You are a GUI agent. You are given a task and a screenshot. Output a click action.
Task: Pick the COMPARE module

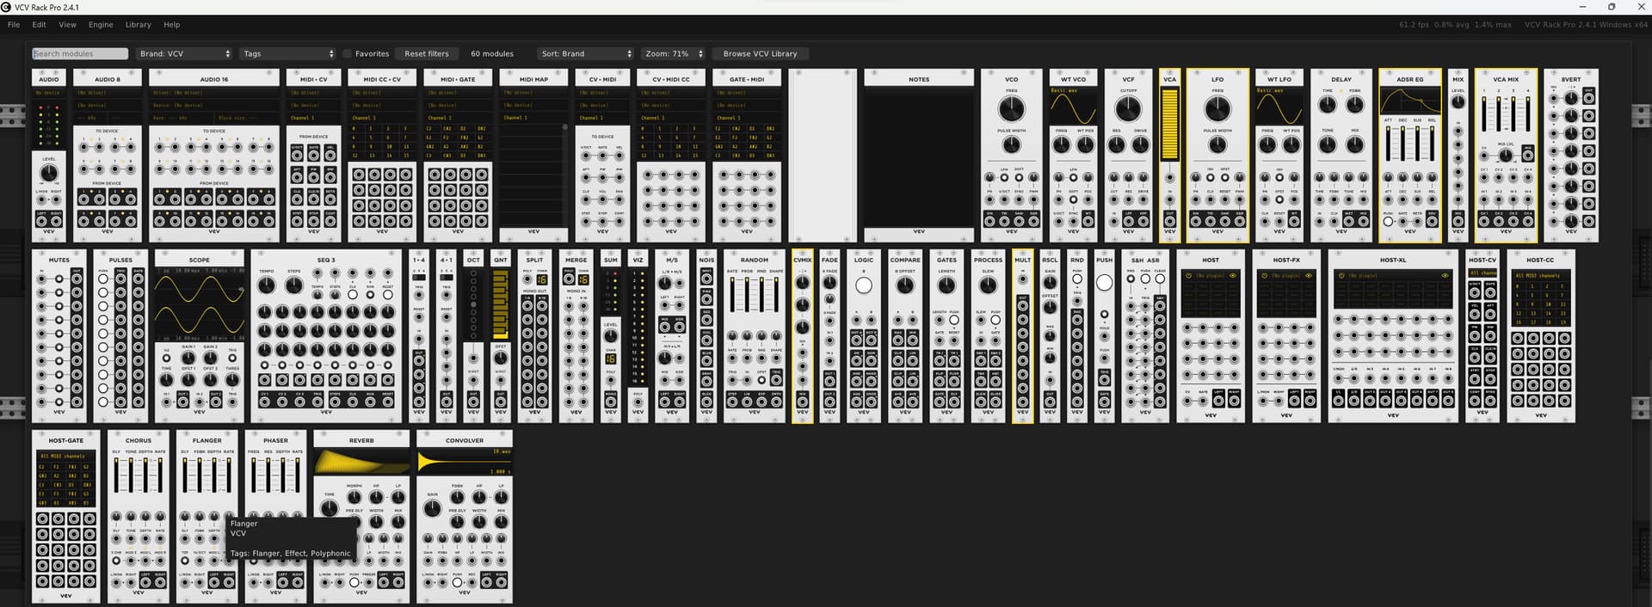[905, 336]
